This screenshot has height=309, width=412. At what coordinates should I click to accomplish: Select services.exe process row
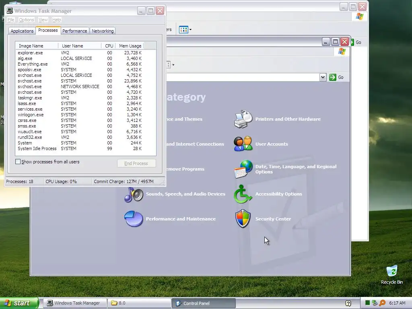pos(80,109)
